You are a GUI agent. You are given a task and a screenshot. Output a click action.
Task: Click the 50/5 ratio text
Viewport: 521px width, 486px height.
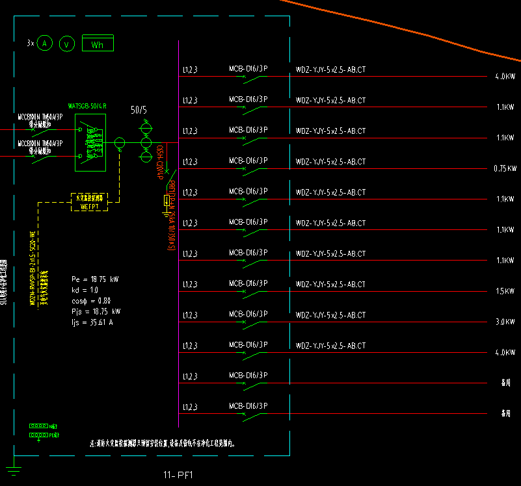(139, 110)
